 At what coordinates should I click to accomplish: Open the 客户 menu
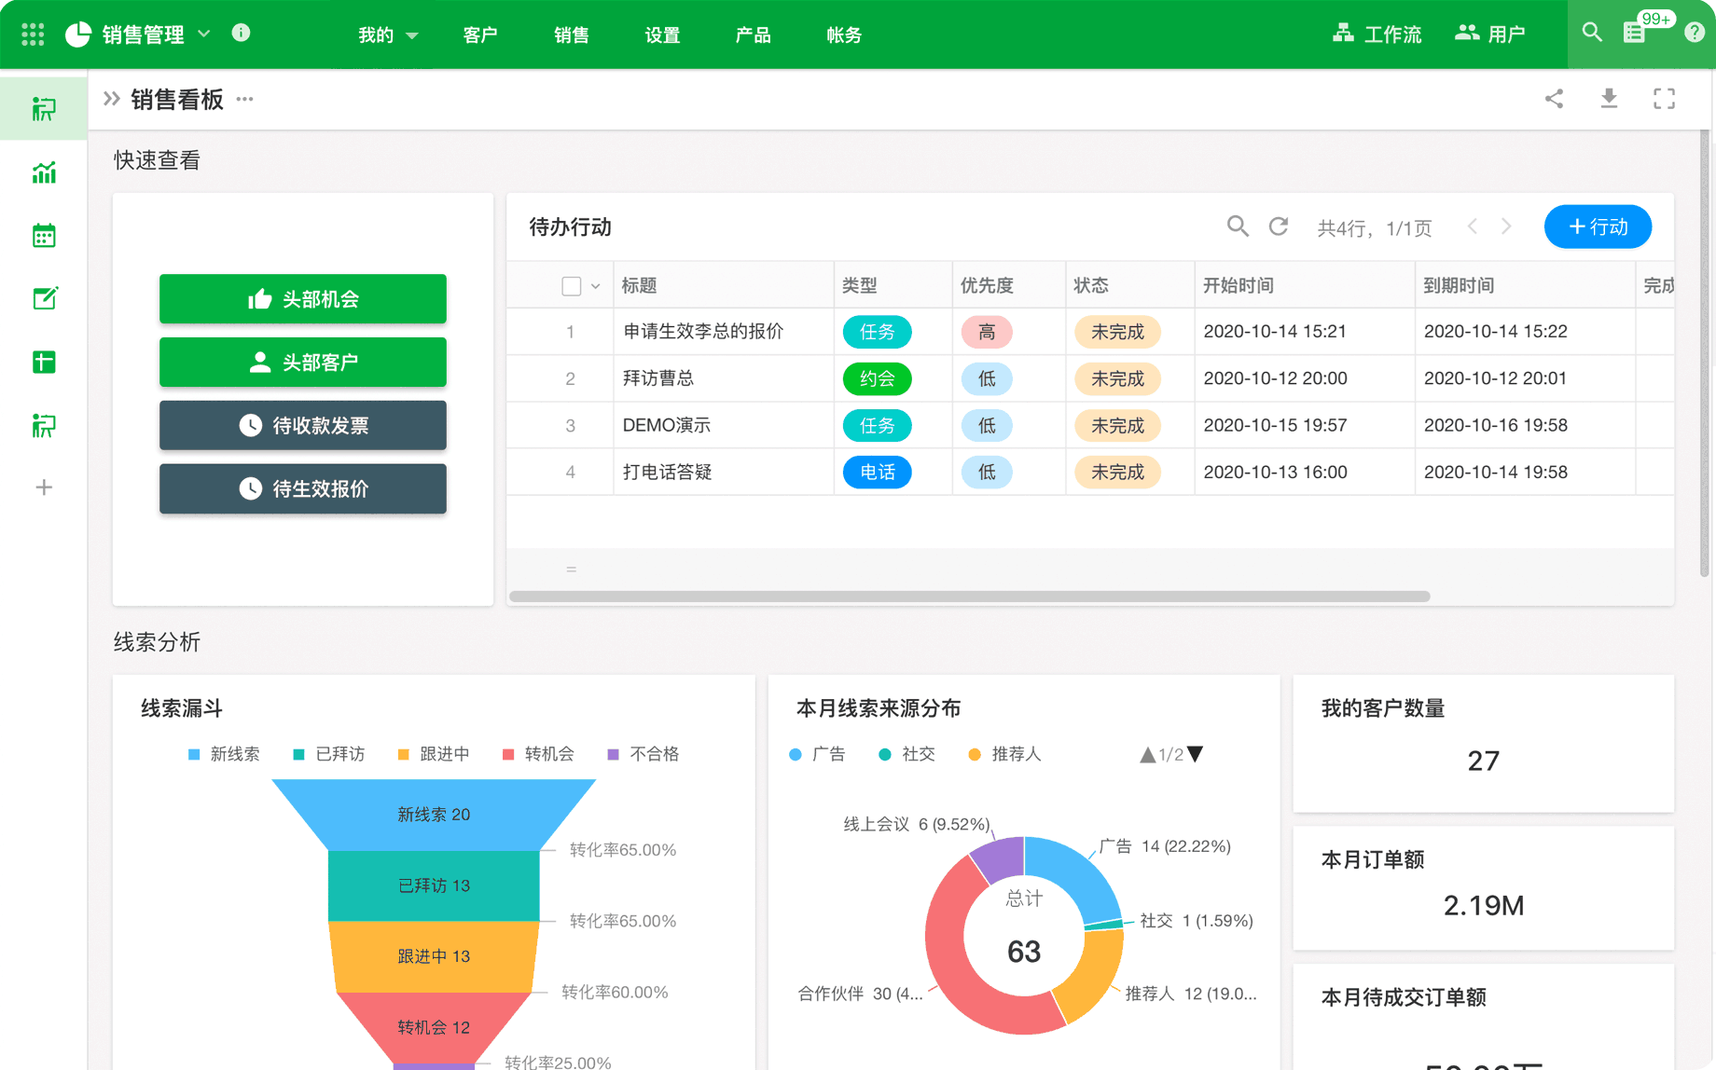click(x=479, y=35)
